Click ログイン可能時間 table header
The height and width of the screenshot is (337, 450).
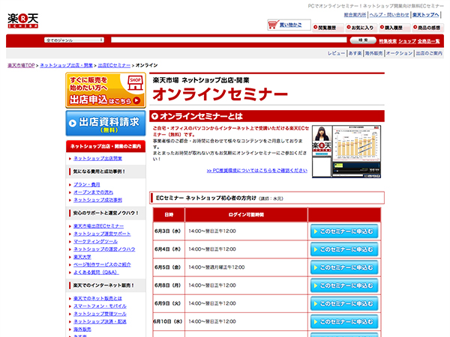tap(246, 215)
